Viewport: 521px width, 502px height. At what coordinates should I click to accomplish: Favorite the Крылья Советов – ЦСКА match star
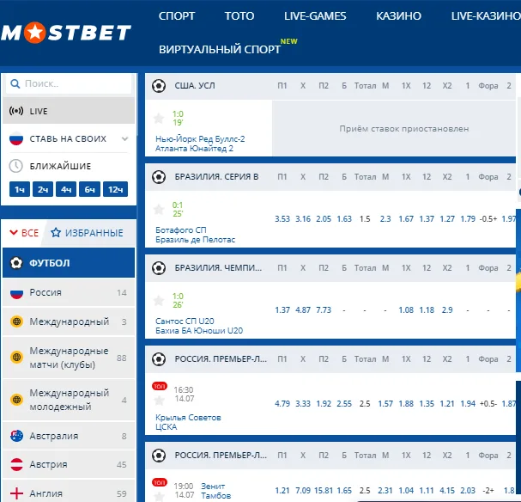(x=159, y=401)
